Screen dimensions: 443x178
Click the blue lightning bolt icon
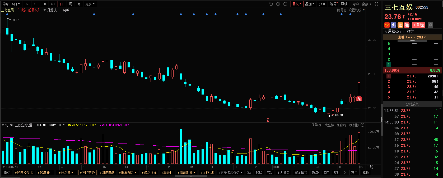click(394, 25)
